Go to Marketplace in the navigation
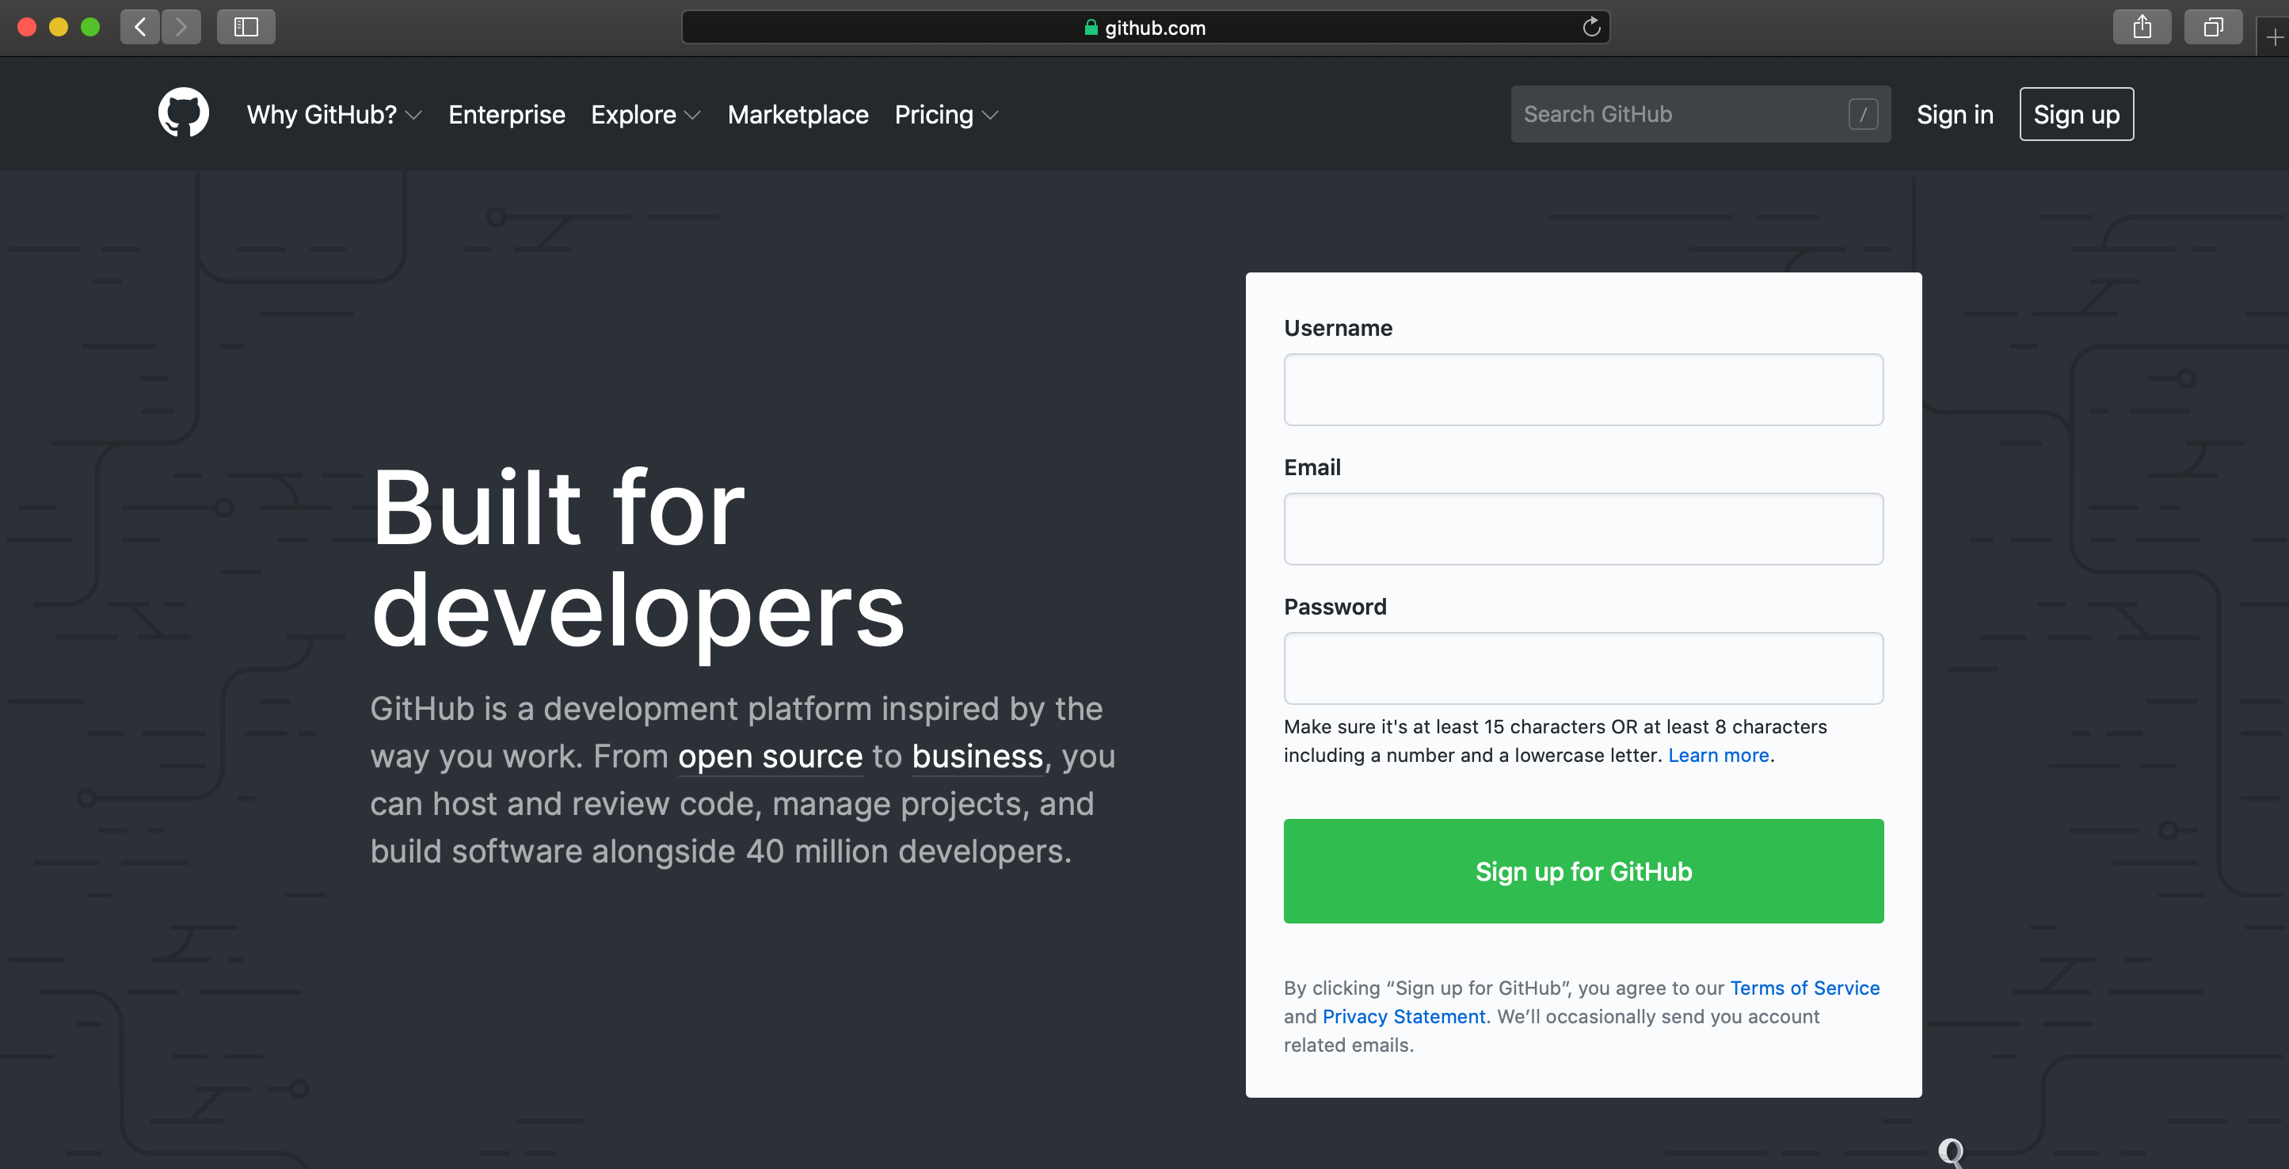 coord(798,115)
